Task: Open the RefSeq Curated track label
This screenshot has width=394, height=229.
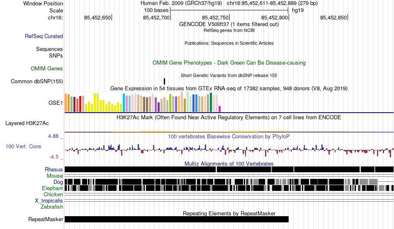Action: (x=44, y=36)
